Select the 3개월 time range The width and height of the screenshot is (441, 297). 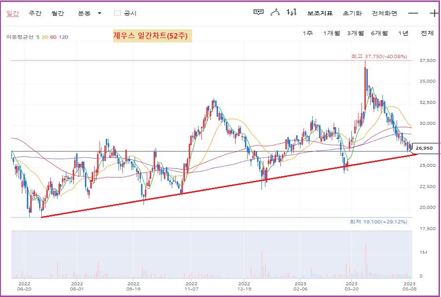pyautogui.click(x=355, y=33)
